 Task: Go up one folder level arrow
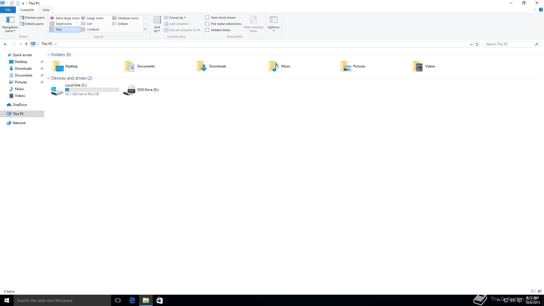(x=26, y=44)
